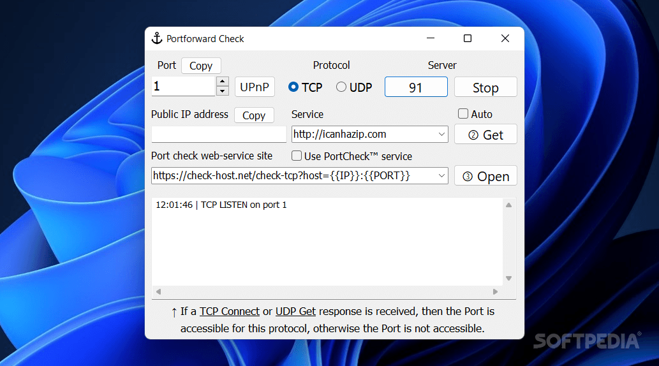
Task: Click the Portforward Check anchor icon
Action: click(157, 38)
